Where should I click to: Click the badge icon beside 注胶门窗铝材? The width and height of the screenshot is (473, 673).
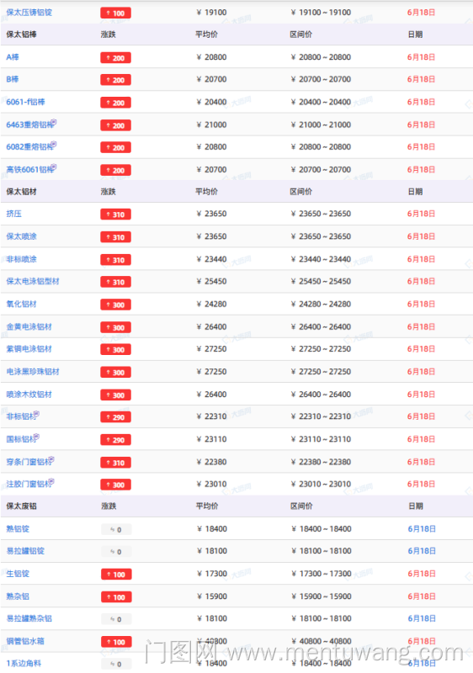pos(52,481)
